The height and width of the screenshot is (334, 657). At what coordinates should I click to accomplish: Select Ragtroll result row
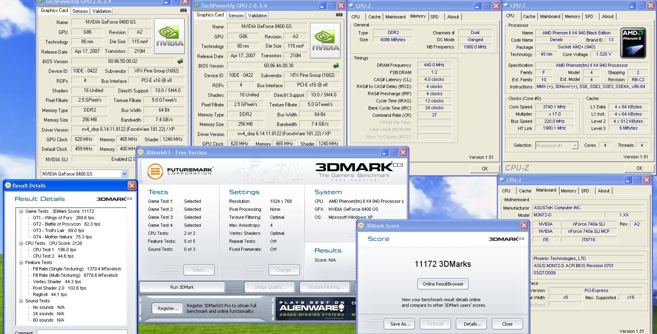[x=50, y=294]
